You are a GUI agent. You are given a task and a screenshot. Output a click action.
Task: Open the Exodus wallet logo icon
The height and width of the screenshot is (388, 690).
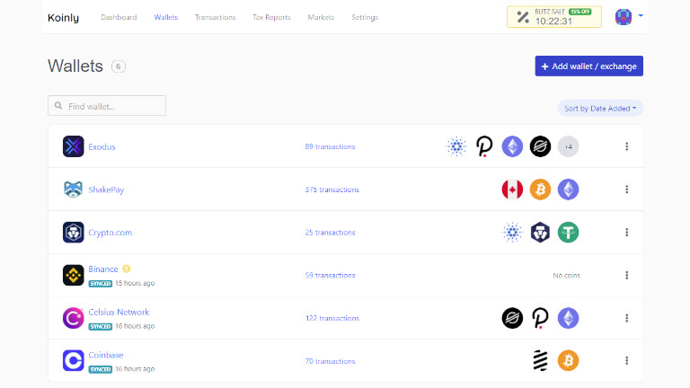[73, 146]
